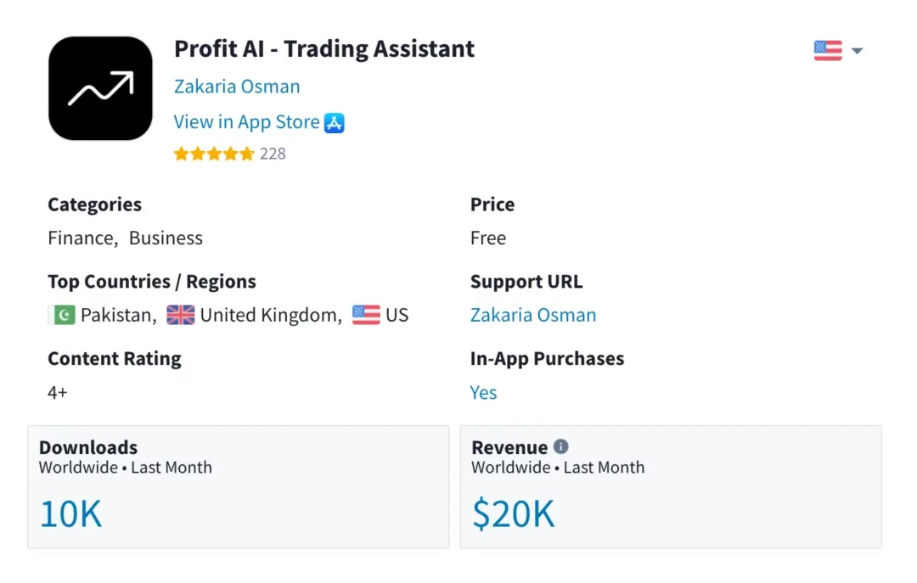This screenshot has width=917, height=583.
Task: Click the Finance category text
Action: 81,238
